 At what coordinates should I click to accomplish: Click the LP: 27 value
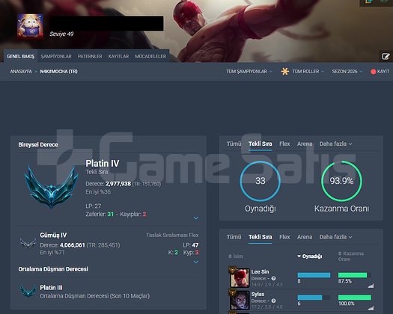94,206
